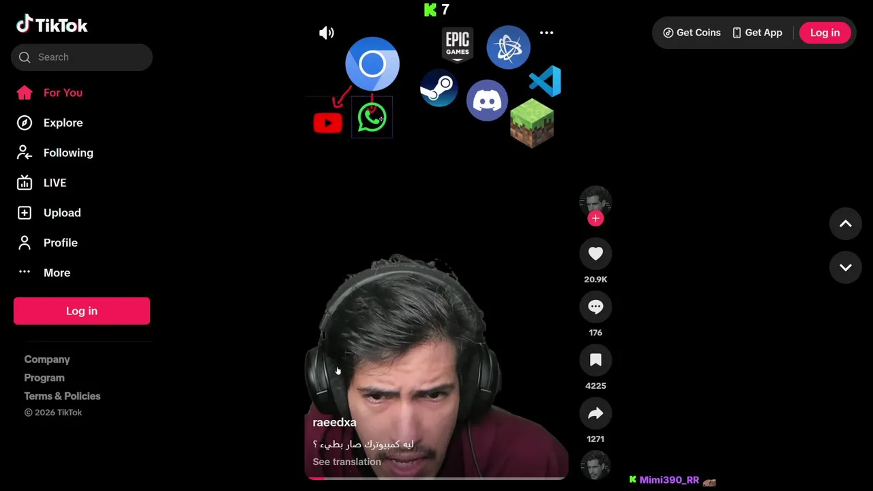
Task: Click the TikTok logo
Action: (52, 25)
